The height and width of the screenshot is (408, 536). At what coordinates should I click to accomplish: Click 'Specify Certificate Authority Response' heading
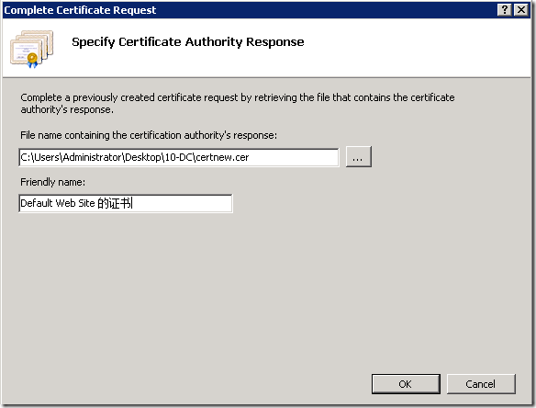point(188,41)
